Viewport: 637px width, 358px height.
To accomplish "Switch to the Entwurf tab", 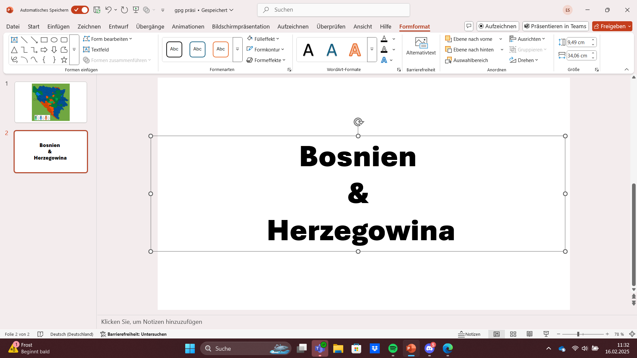I will pyautogui.click(x=119, y=26).
